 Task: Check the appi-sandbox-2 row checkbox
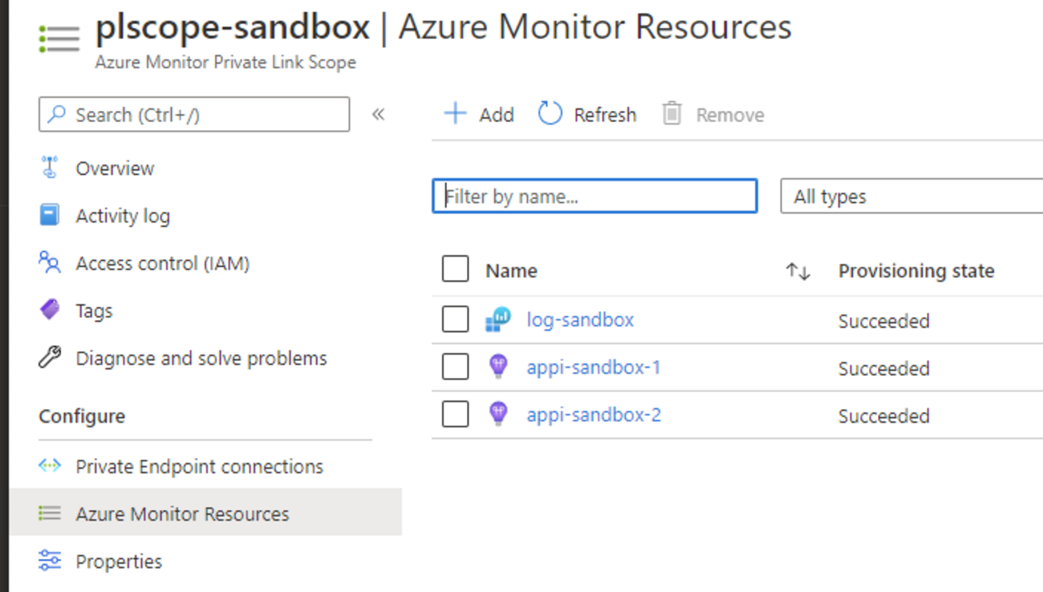(455, 415)
